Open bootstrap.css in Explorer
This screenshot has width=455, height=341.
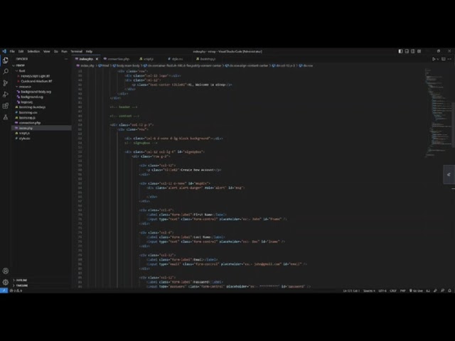pos(28,112)
